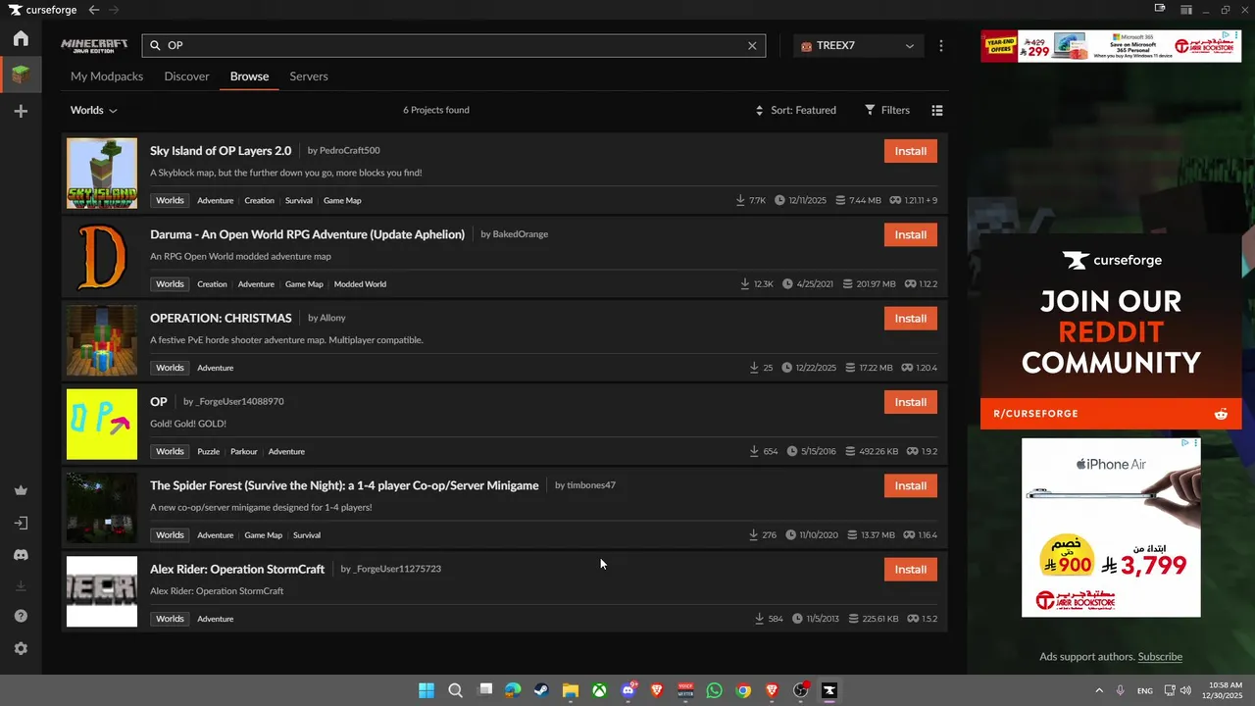
Task: Click Parkour tag on OP row
Action: (244, 452)
